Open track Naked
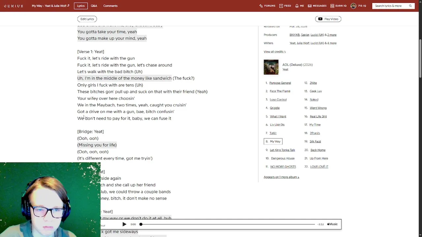This screenshot has height=237, width=422. 314,100
